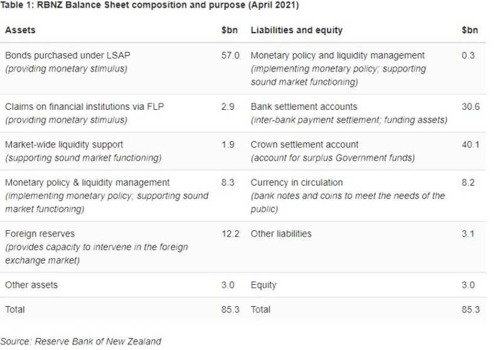Image resolution: width=502 pixels, height=350 pixels.
Task: Select the 'Currency in circulation' label
Action: [x=297, y=183]
